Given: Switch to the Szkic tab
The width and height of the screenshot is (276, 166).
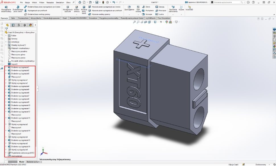Looking at the screenshot, I should click(13, 18).
